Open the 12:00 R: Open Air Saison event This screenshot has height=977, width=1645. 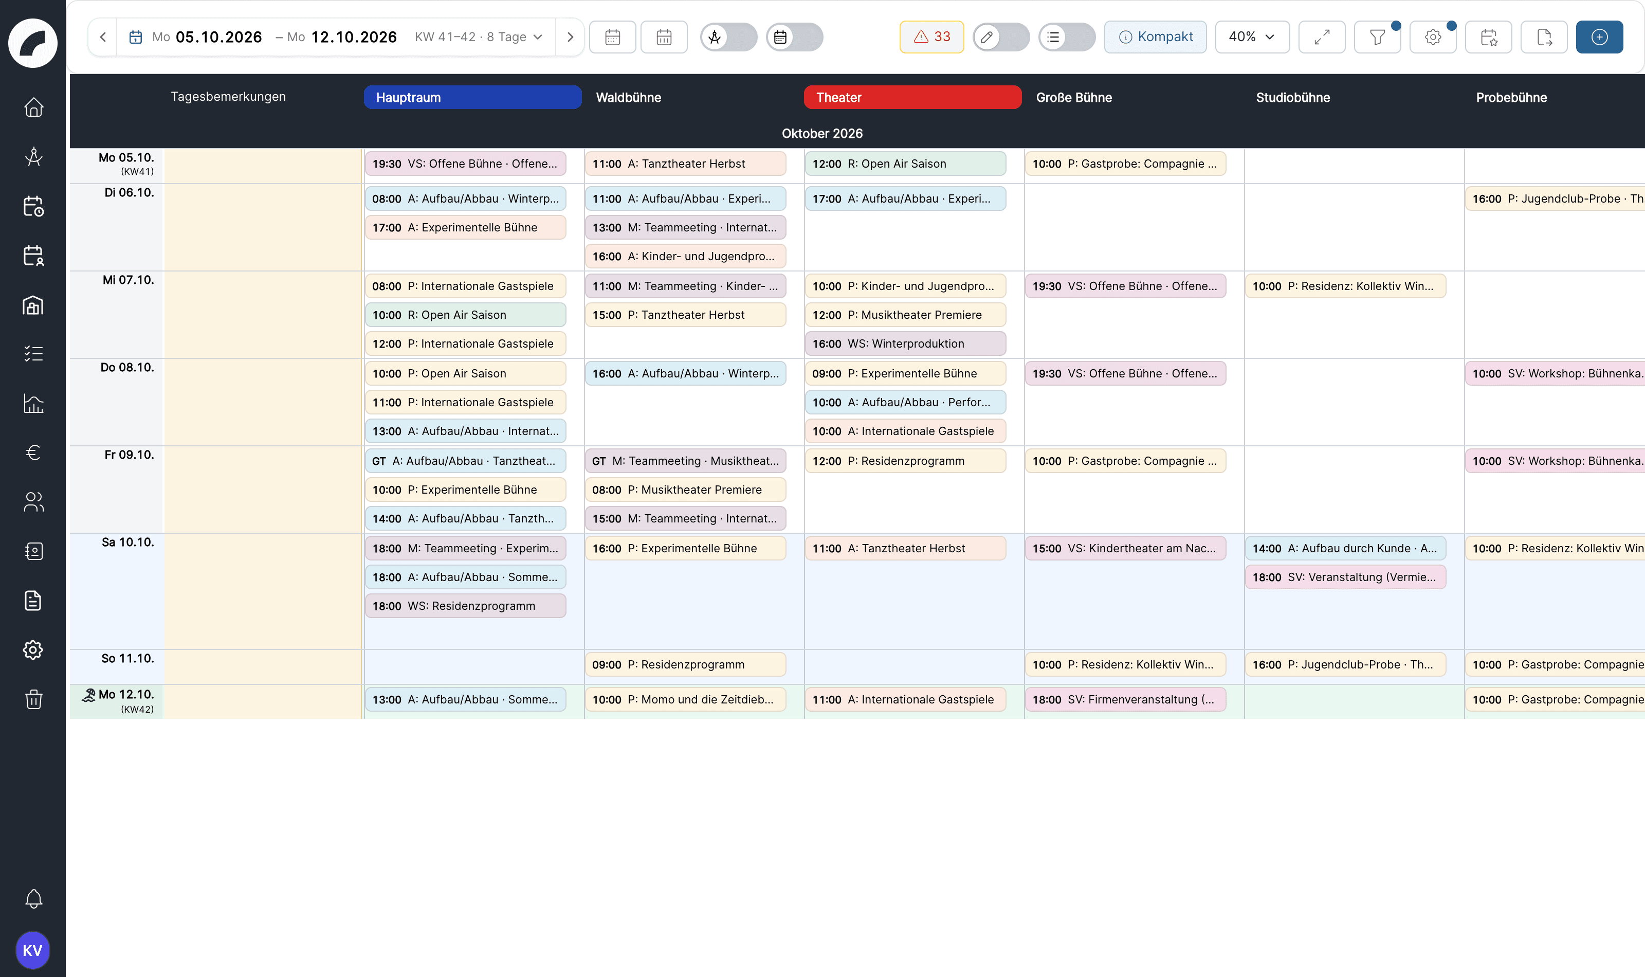click(x=905, y=164)
